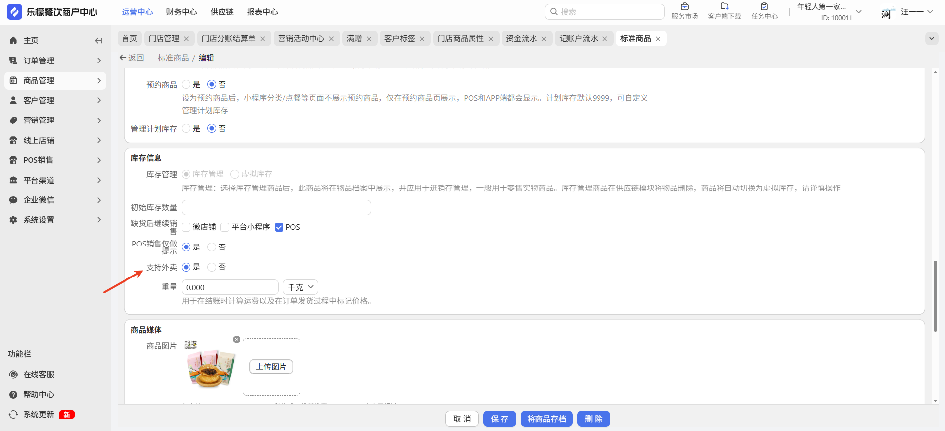The width and height of the screenshot is (945, 431).
Task: Select 否 for 预约商品
Action: pos(212,84)
